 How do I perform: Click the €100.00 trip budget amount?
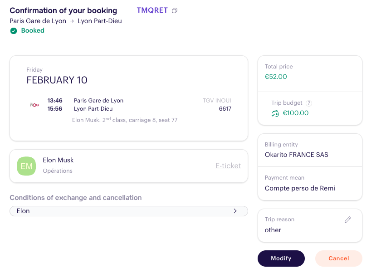(x=296, y=113)
